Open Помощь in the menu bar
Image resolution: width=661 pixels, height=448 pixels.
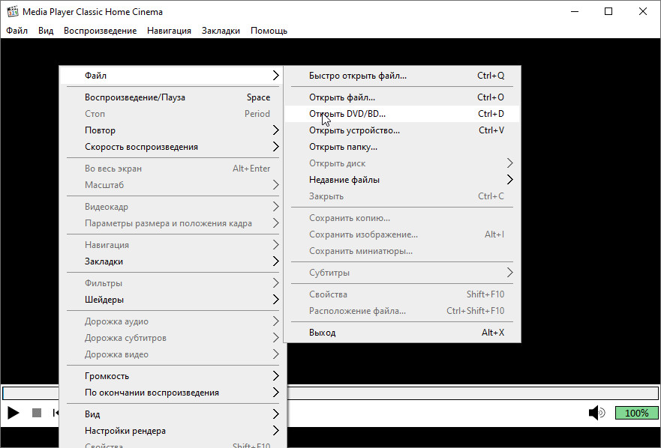(x=269, y=31)
